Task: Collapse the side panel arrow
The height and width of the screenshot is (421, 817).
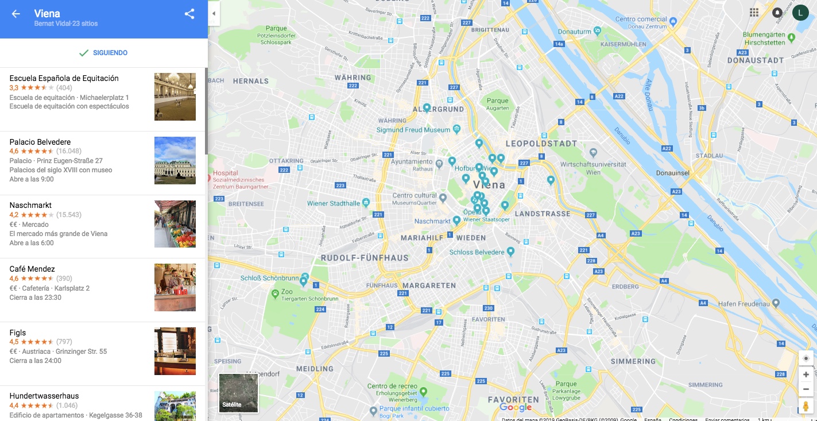Action: click(214, 13)
